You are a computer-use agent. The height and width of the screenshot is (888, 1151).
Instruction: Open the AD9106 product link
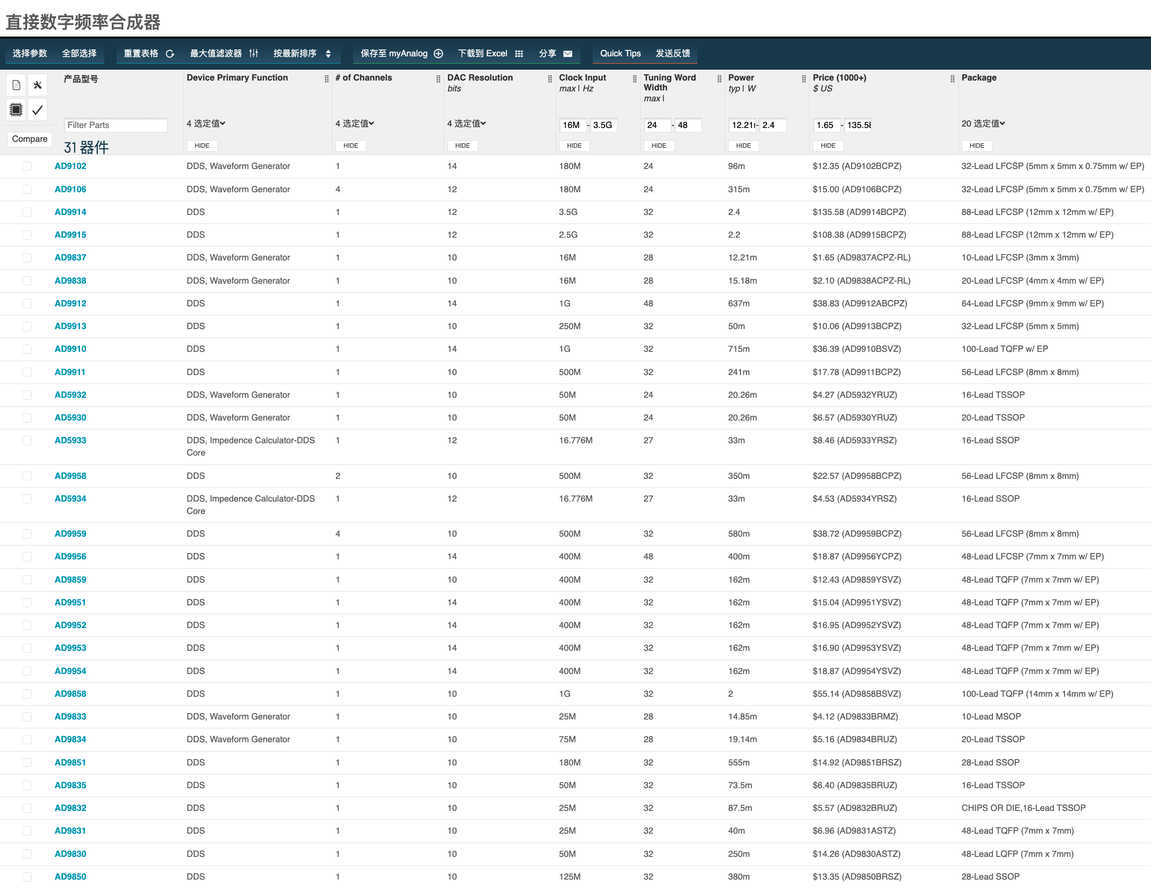click(x=70, y=189)
